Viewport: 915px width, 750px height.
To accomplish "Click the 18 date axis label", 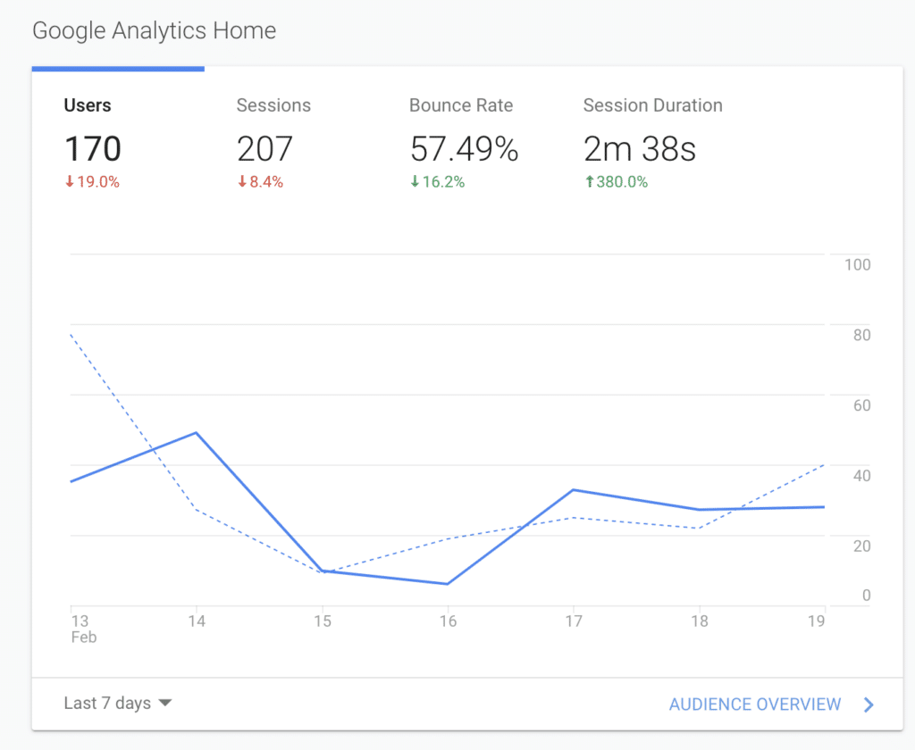I will [699, 621].
